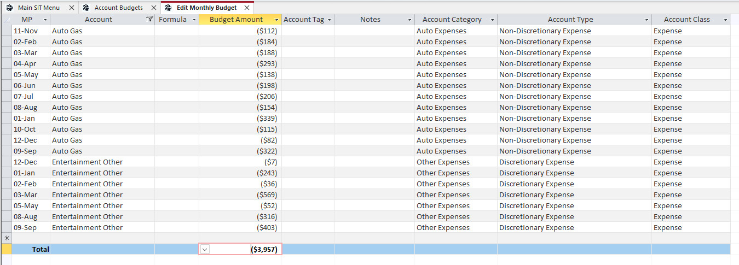Close the Main SIT Menu tab
739x265 pixels.
[72, 8]
